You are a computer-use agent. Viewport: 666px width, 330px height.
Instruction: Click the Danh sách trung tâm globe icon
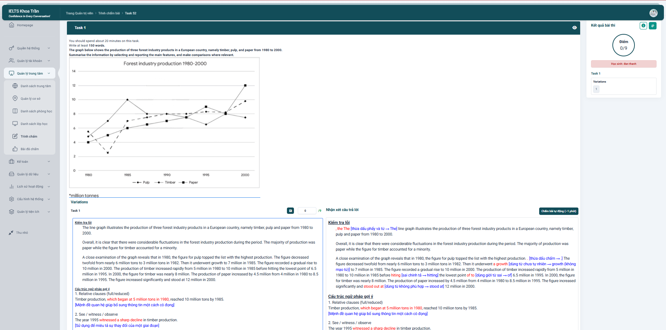pos(15,86)
